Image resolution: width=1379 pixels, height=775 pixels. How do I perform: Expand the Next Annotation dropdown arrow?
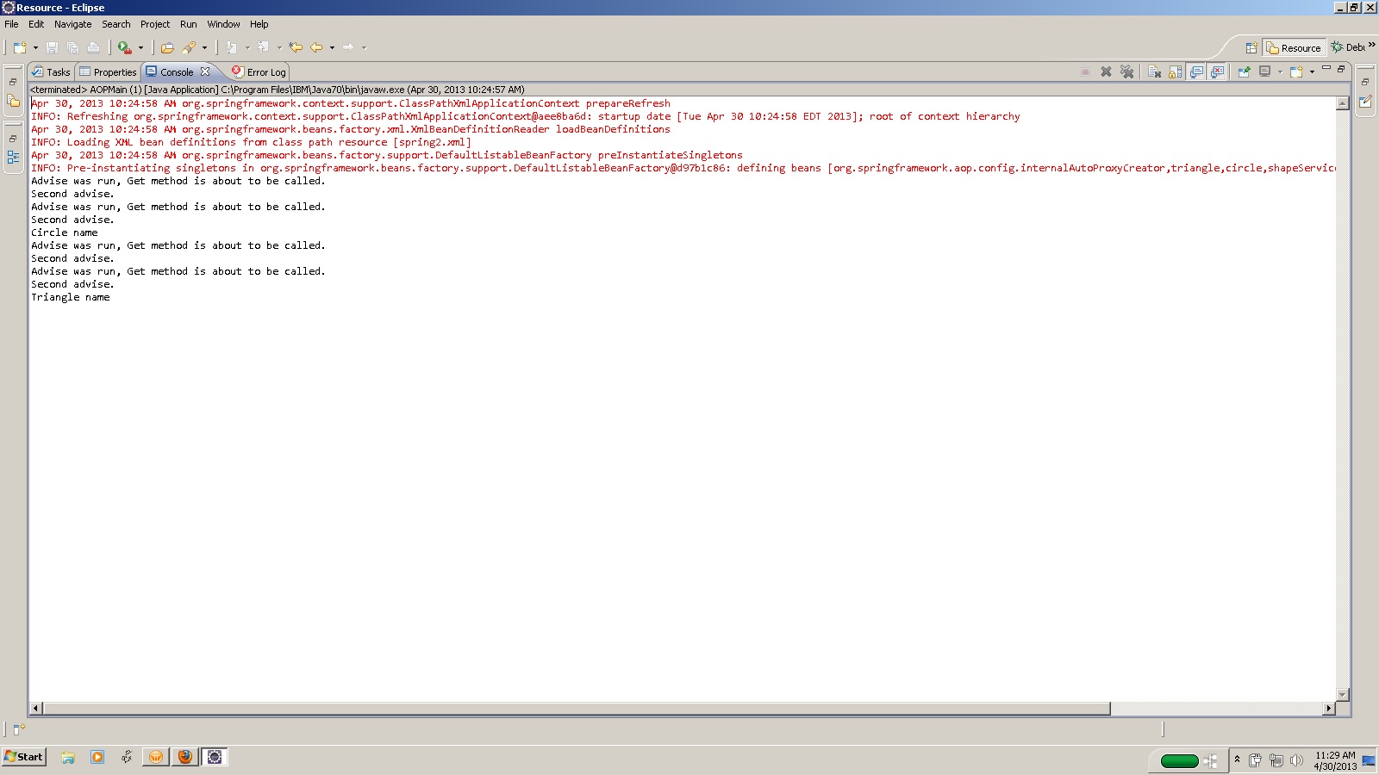pyautogui.click(x=247, y=47)
